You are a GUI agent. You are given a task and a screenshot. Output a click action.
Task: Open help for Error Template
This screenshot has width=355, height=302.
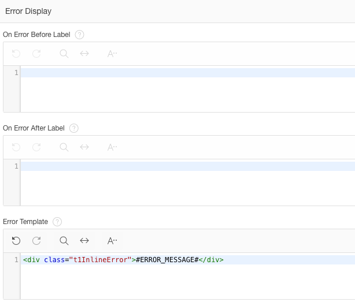tap(57, 222)
